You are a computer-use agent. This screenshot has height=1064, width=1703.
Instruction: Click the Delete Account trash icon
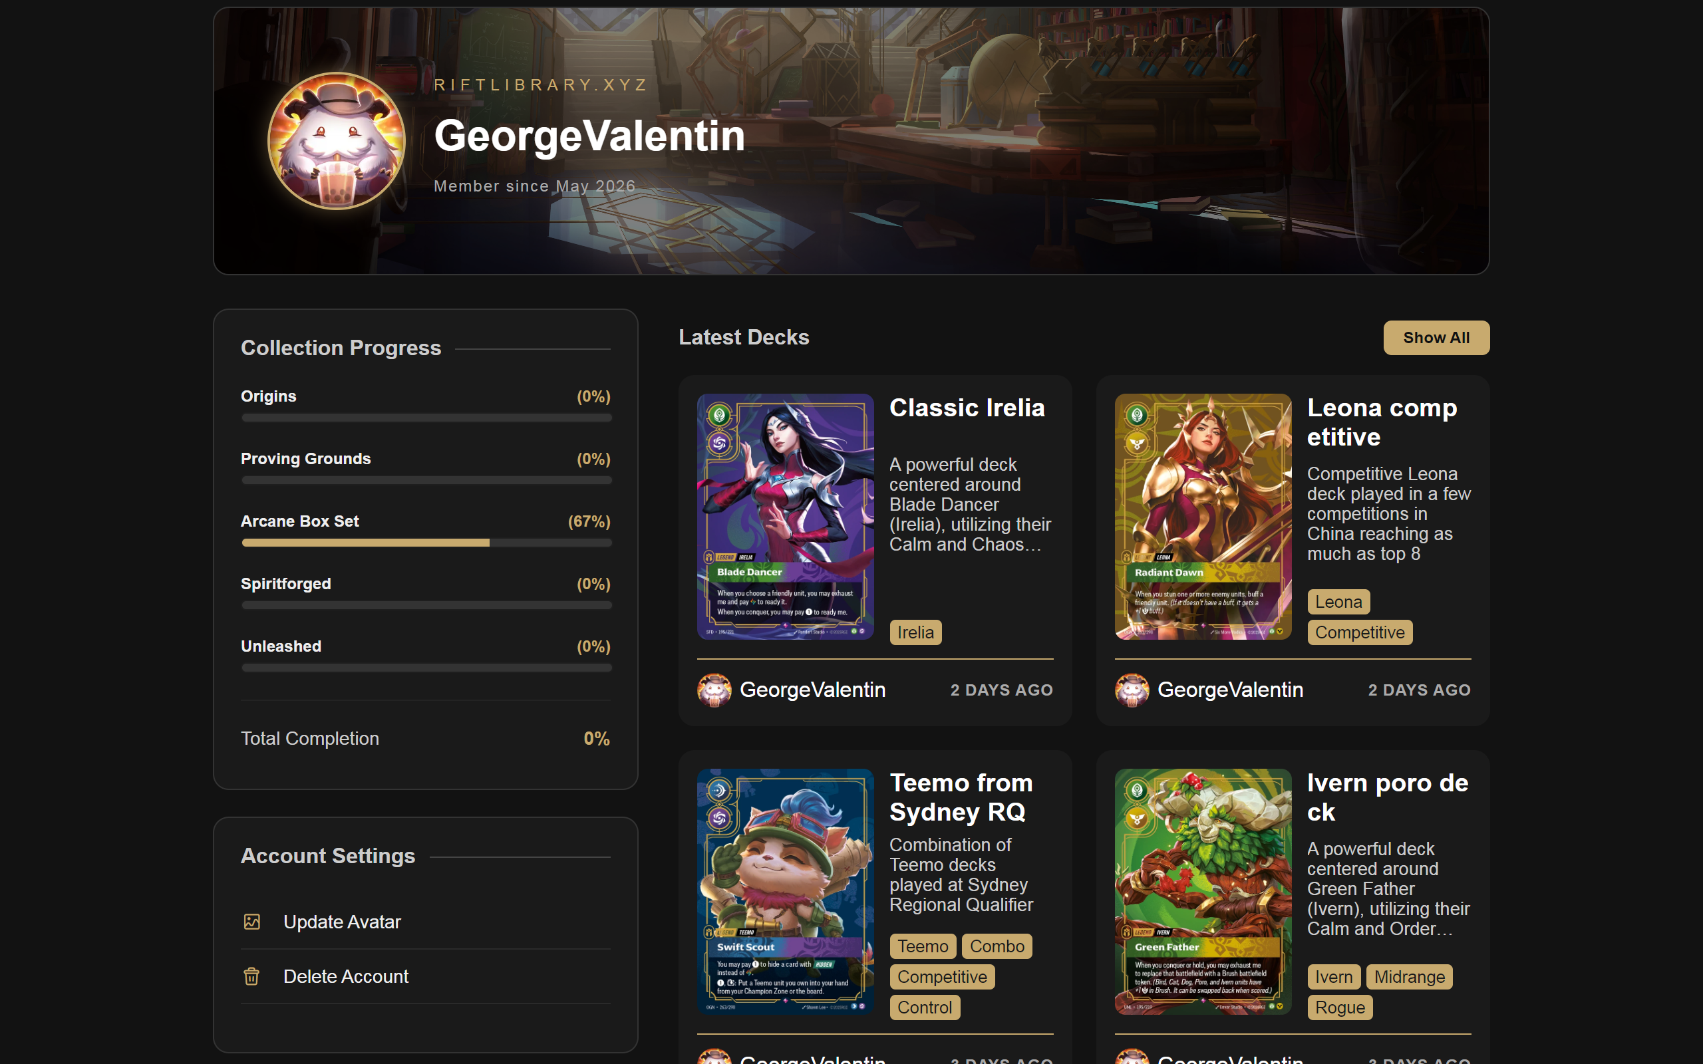pos(252,977)
